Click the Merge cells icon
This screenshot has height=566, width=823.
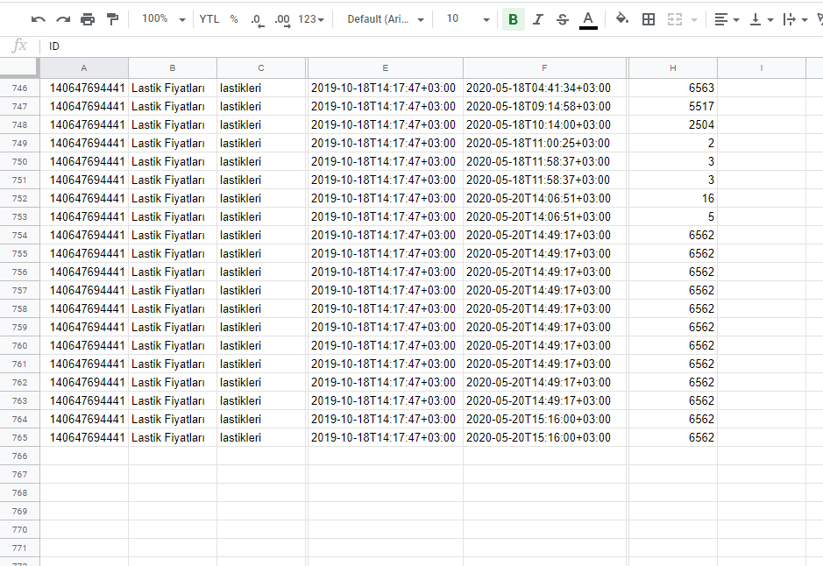[675, 19]
